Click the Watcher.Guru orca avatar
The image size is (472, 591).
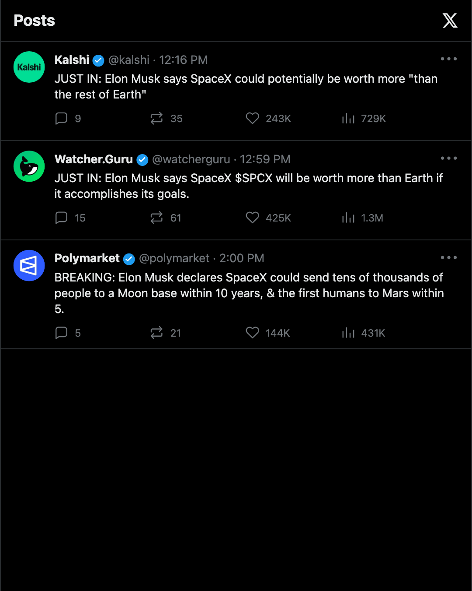(29, 166)
